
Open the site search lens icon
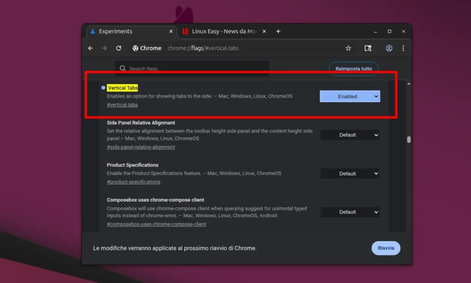point(368,48)
